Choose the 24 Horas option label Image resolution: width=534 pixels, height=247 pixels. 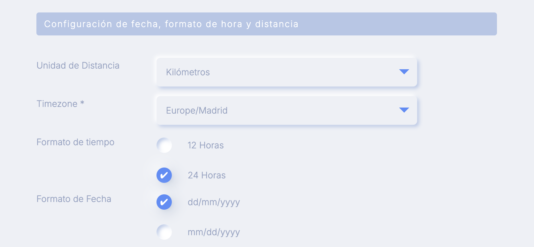pos(207,175)
